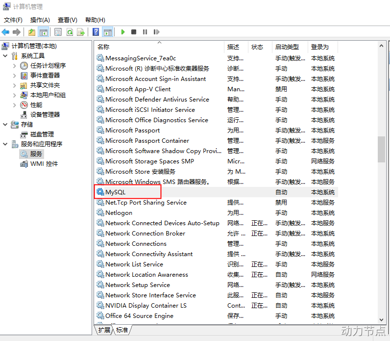This screenshot has width=390, height=341.
Task: Sort services by the 名称 column header
Action: (x=159, y=47)
